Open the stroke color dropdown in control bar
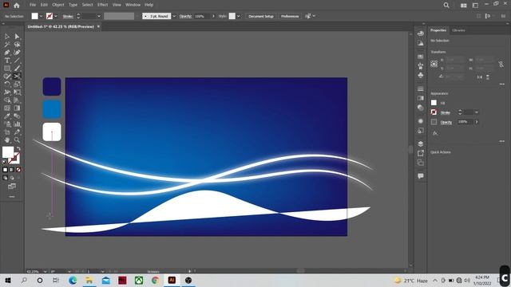Screen dimensions: 511x287 pos(56,16)
